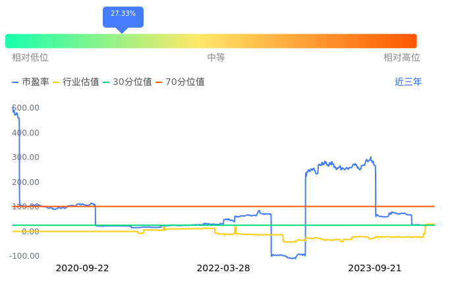Click the 500.00 y-axis label

tap(26, 108)
